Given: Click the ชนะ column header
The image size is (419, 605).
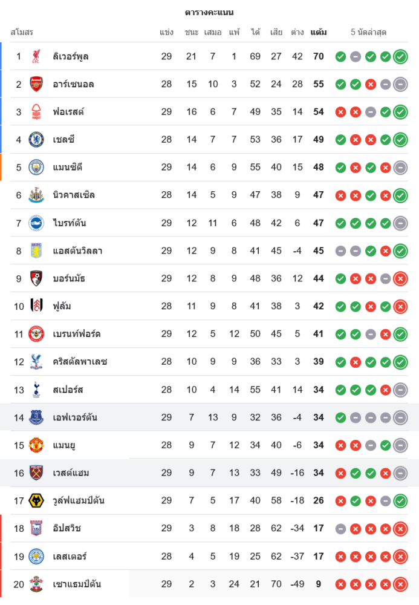Looking at the screenshot, I should 192,32.
